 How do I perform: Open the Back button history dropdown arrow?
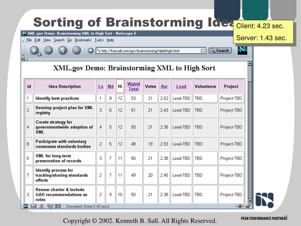pyautogui.click(x=39, y=55)
